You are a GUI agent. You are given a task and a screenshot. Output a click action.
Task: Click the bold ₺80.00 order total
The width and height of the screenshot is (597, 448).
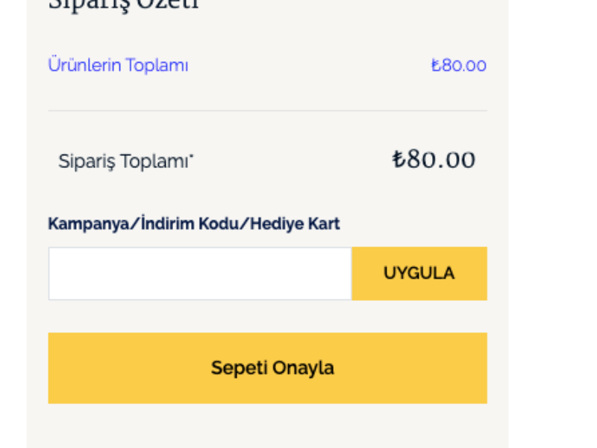pyautogui.click(x=434, y=160)
